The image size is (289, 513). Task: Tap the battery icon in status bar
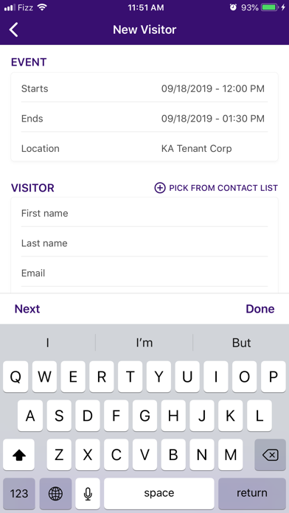[x=270, y=7]
